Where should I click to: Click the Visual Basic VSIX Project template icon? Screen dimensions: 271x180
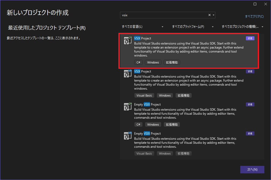(x=128, y=74)
